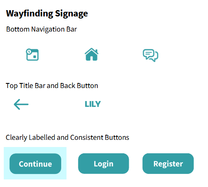Click the Continue button
This screenshot has width=208, height=187.
coord(35,164)
